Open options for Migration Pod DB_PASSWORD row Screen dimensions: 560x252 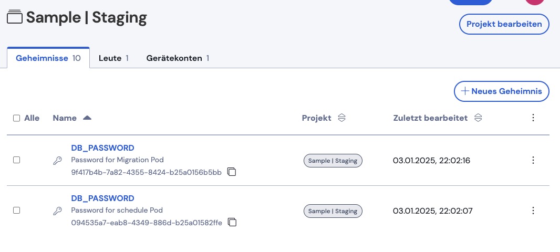pyautogui.click(x=533, y=160)
